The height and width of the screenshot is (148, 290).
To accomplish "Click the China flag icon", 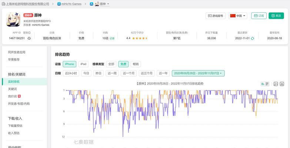I will coord(233,16).
